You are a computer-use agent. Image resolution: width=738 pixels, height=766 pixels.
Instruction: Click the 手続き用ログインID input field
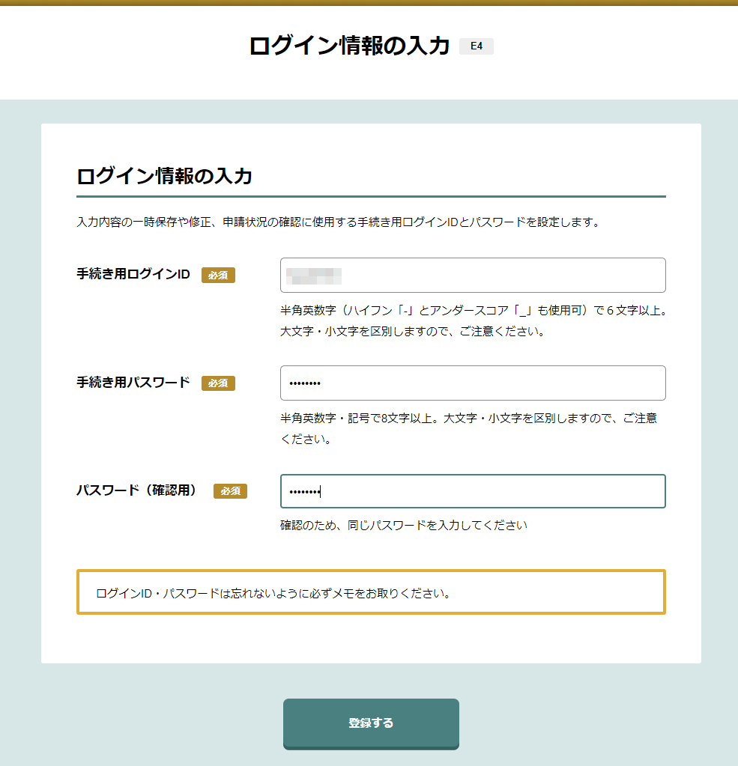tap(473, 275)
